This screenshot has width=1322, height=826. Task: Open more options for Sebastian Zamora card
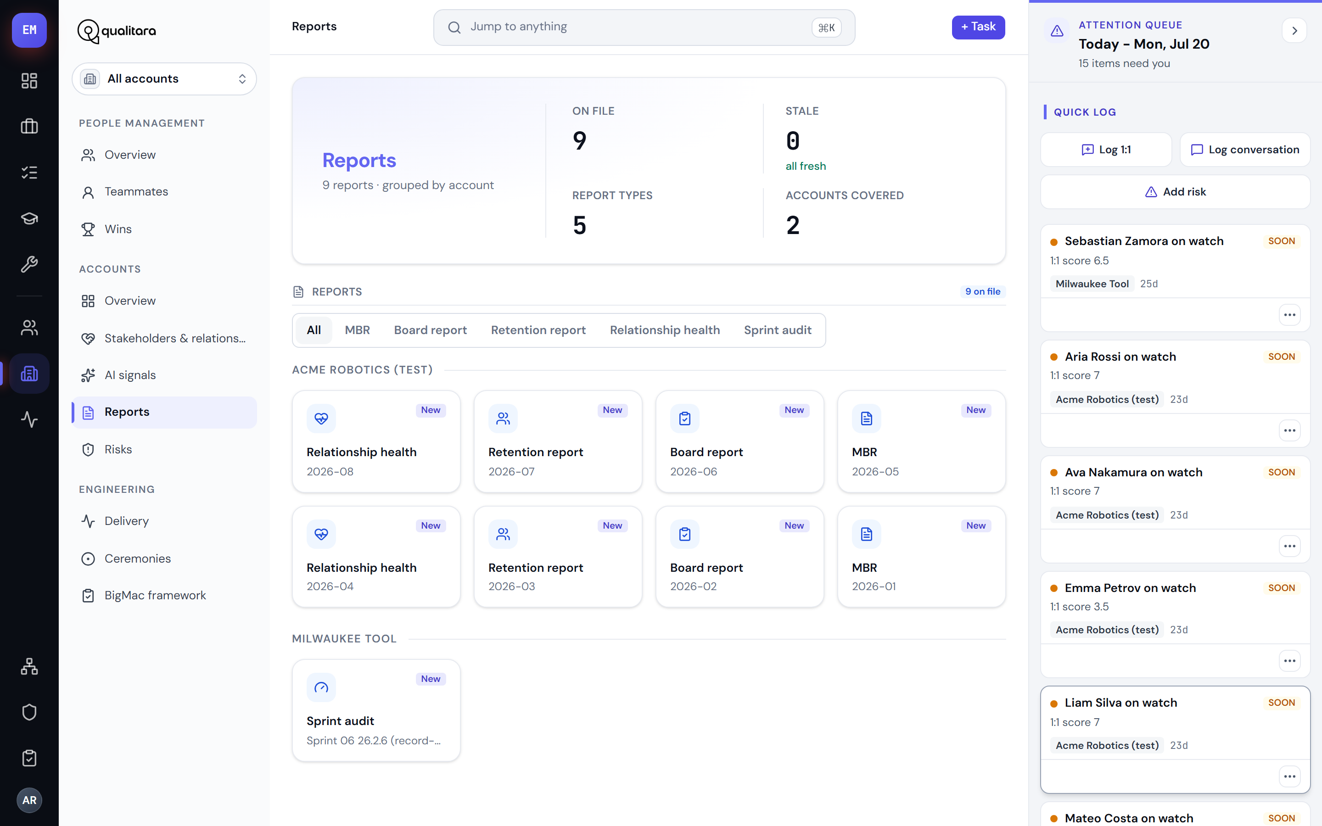pyautogui.click(x=1290, y=315)
